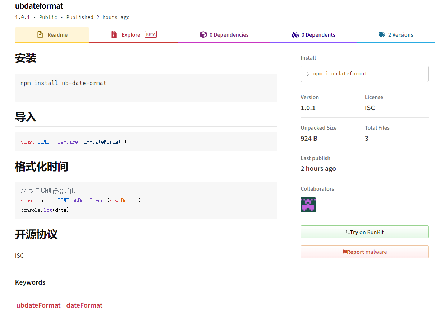445x313 pixels.
Task: Click the Total Files value 3
Action: coord(367,138)
